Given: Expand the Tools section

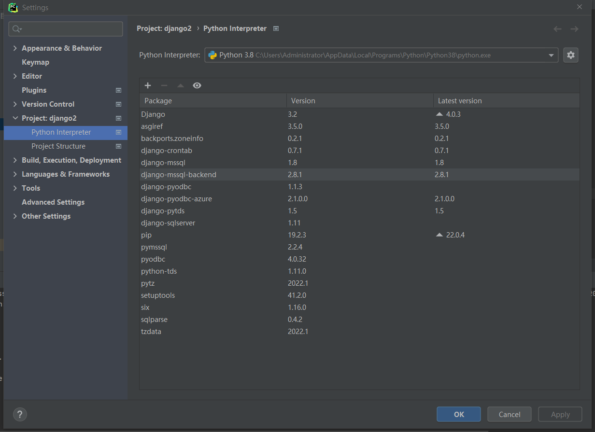Looking at the screenshot, I should 15,188.
